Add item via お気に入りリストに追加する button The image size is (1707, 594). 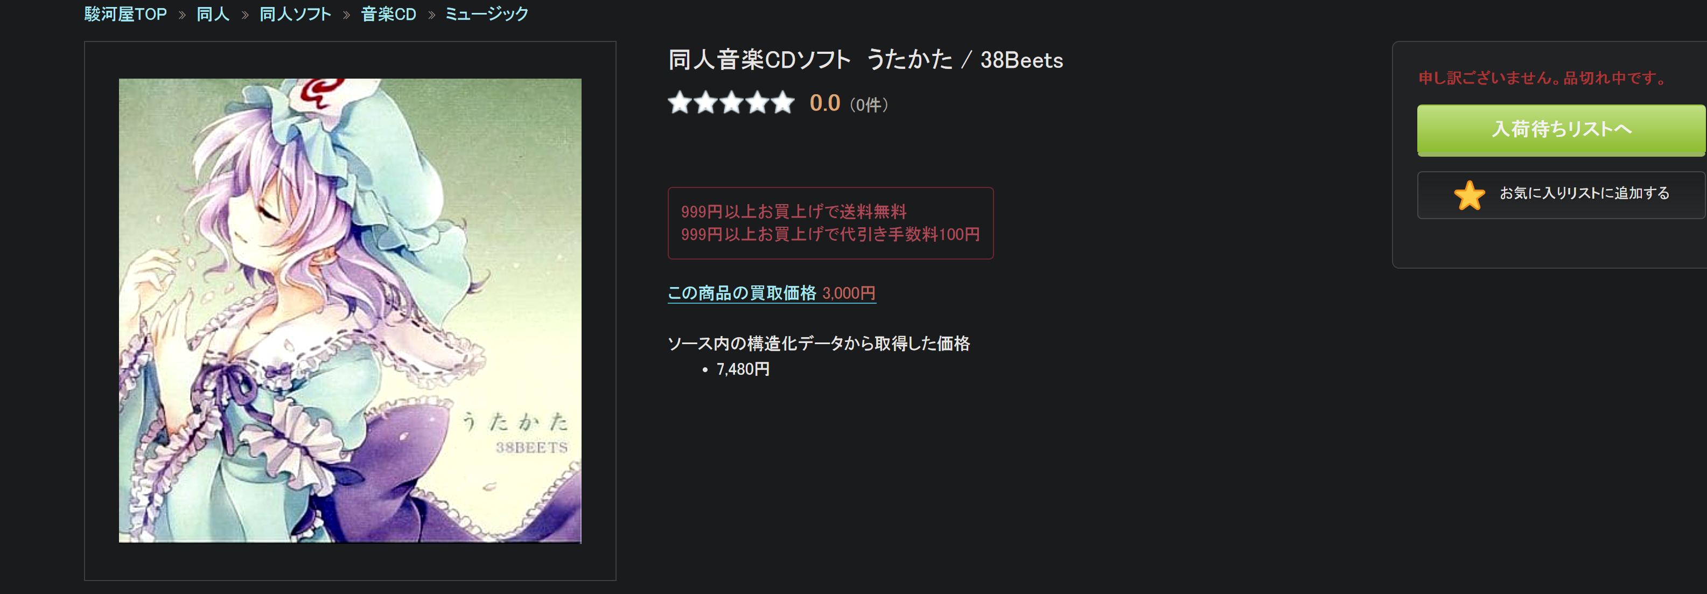(1561, 194)
